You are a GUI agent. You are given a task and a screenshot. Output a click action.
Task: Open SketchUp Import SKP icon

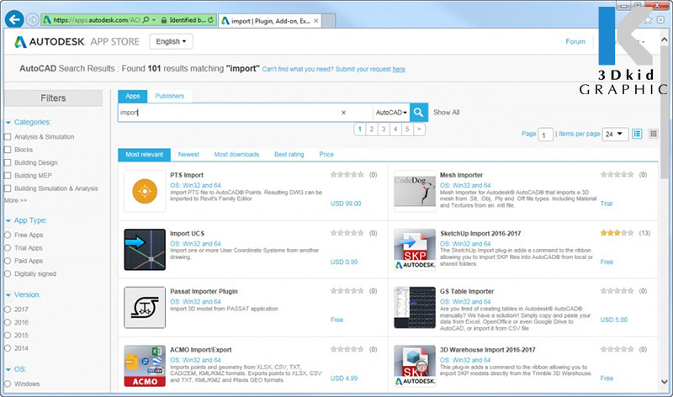click(x=415, y=249)
